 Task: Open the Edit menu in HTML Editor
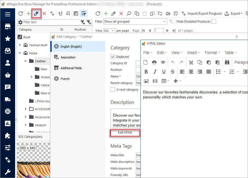pos(162,53)
